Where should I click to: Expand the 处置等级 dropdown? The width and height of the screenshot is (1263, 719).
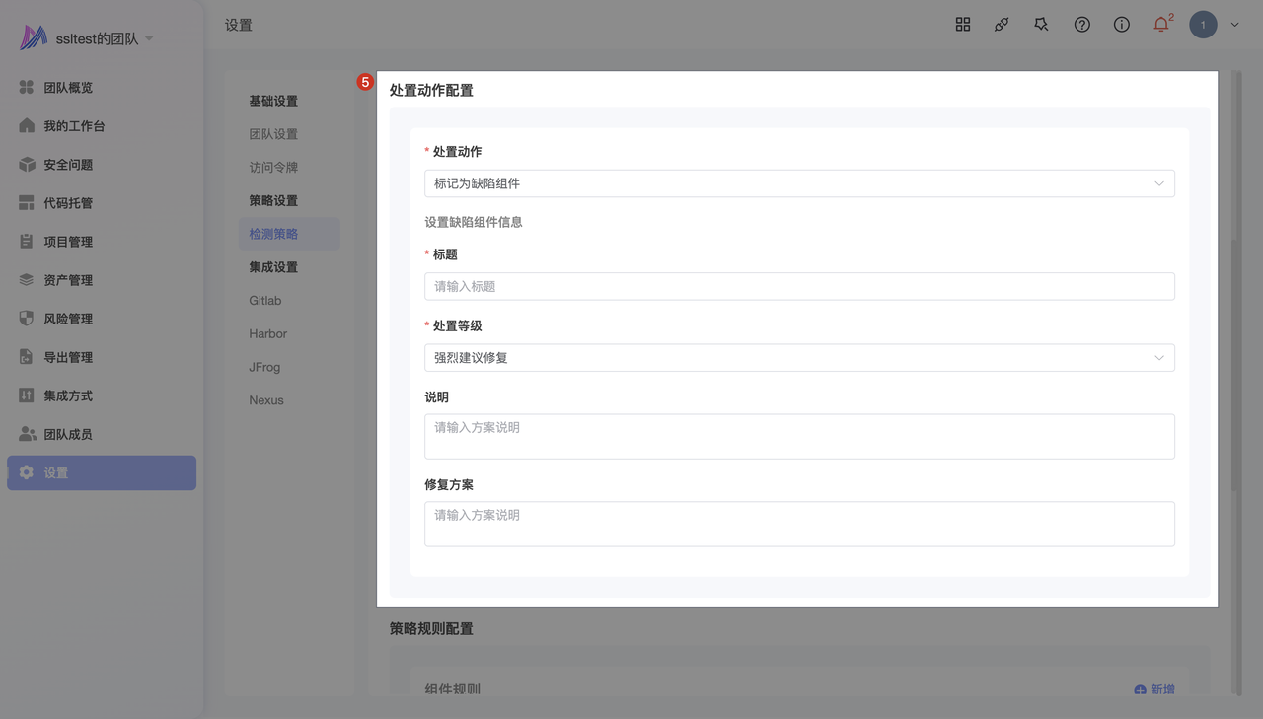coord(799,358)
